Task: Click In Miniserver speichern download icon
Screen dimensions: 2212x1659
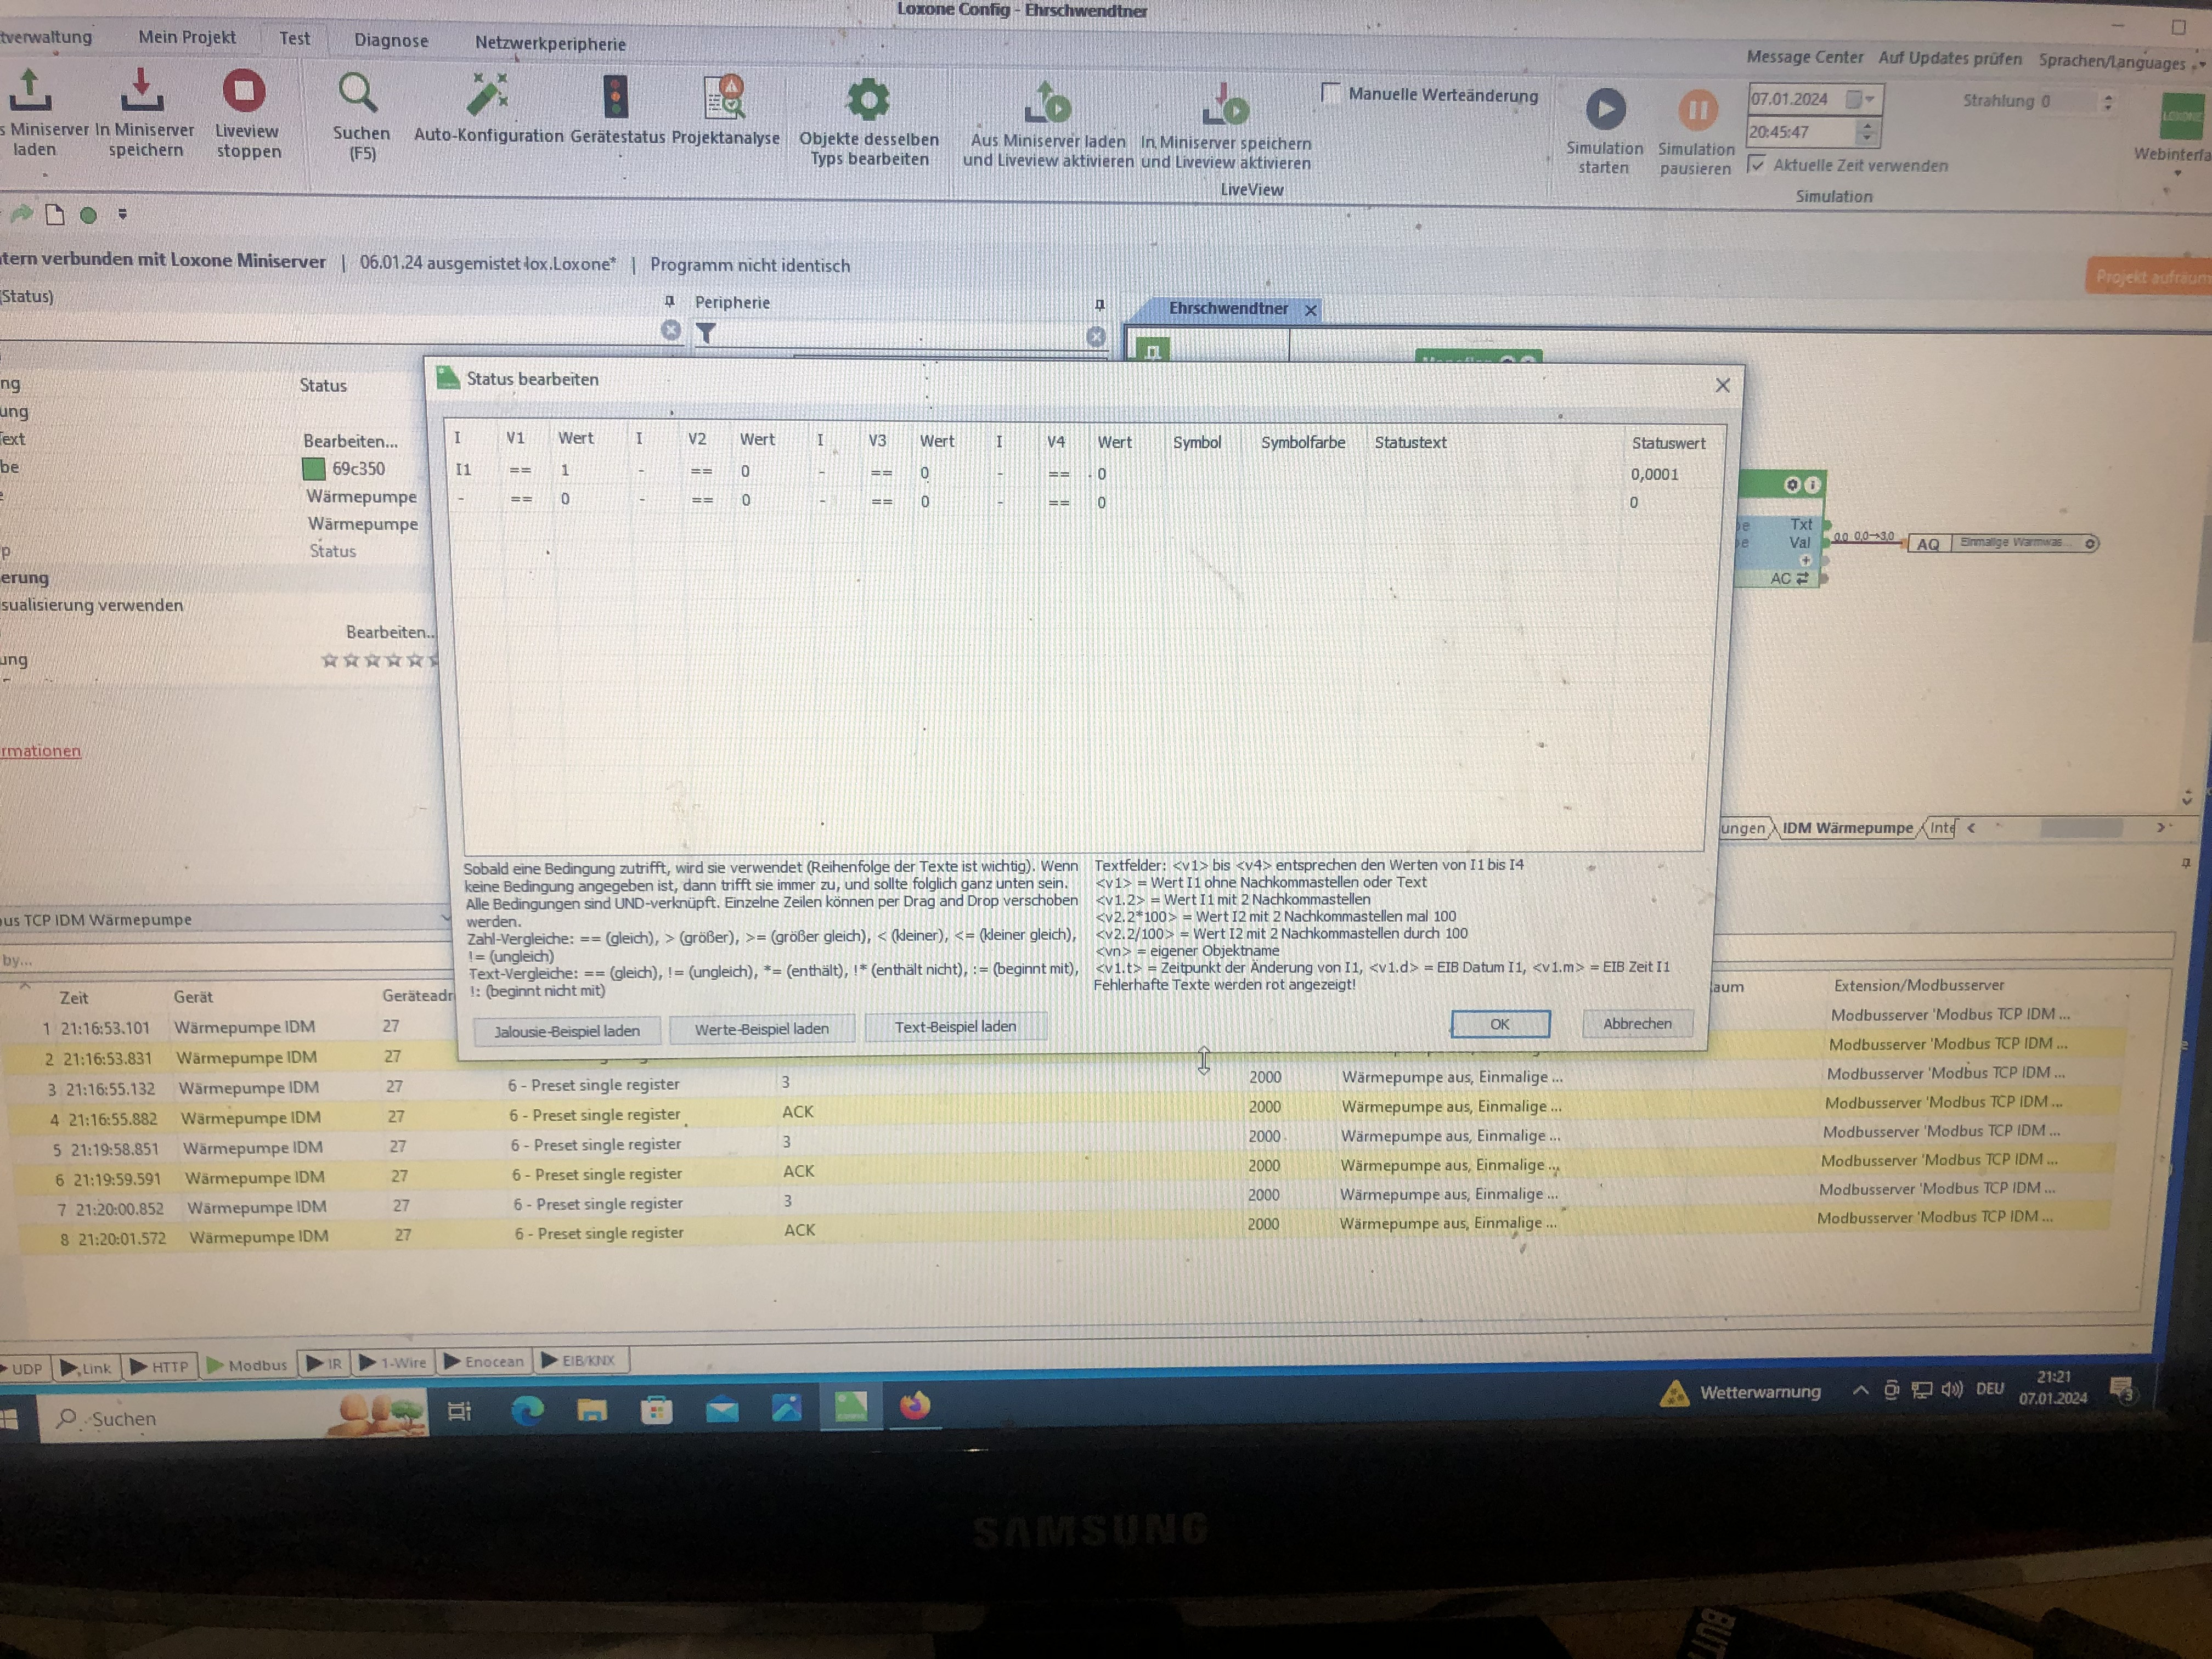Action: [142, 91]
